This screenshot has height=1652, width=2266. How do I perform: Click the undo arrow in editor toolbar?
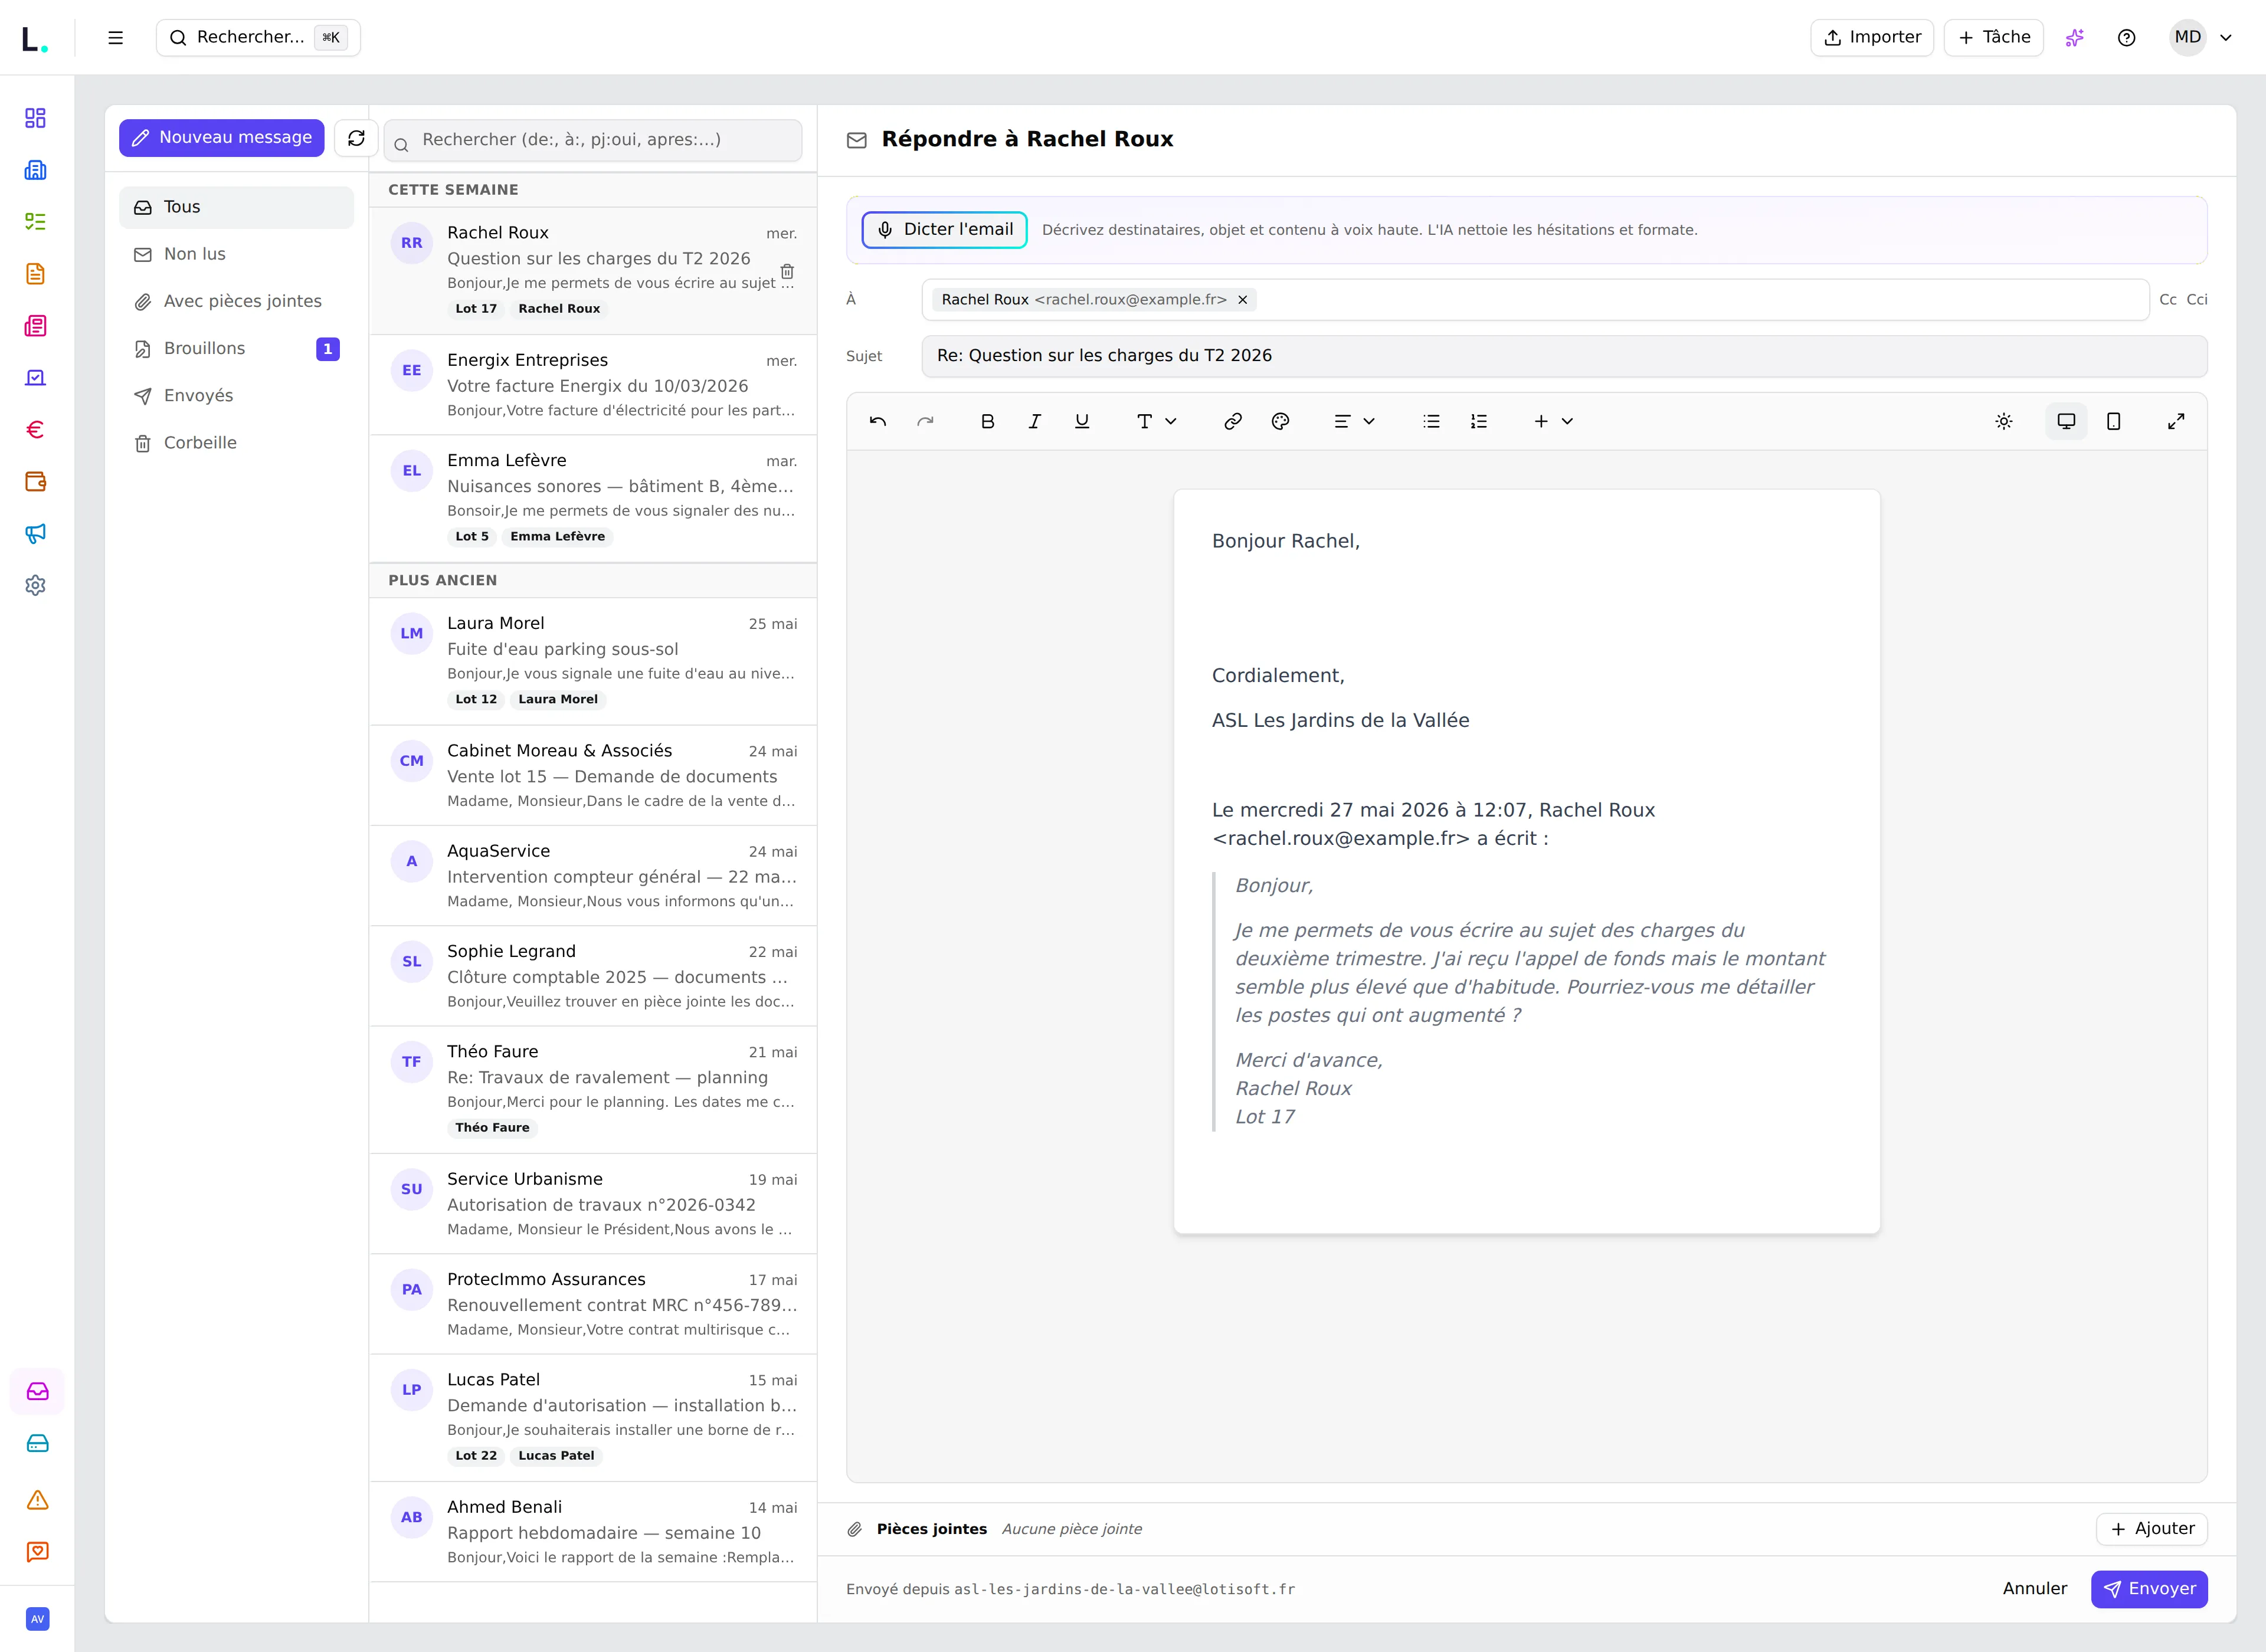pyautogui.click(x=878, y=421)
